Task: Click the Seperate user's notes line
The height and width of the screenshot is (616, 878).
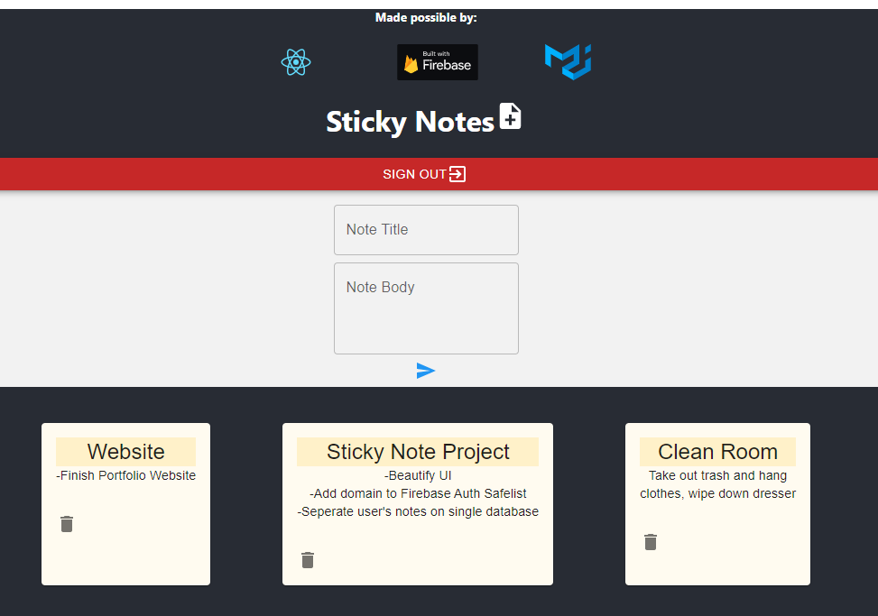Action: (418, 511)
